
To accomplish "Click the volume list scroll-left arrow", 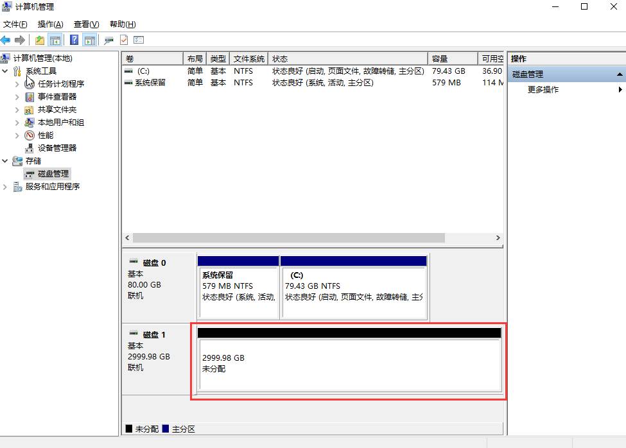I will click(127, 237).
